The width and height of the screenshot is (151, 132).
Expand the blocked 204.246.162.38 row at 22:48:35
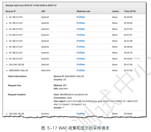pyautogui.click(x=7, y=114)
